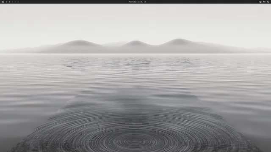Switch to workspace 2
This screenshot has height=152, width=271.
tap(9, 2)
